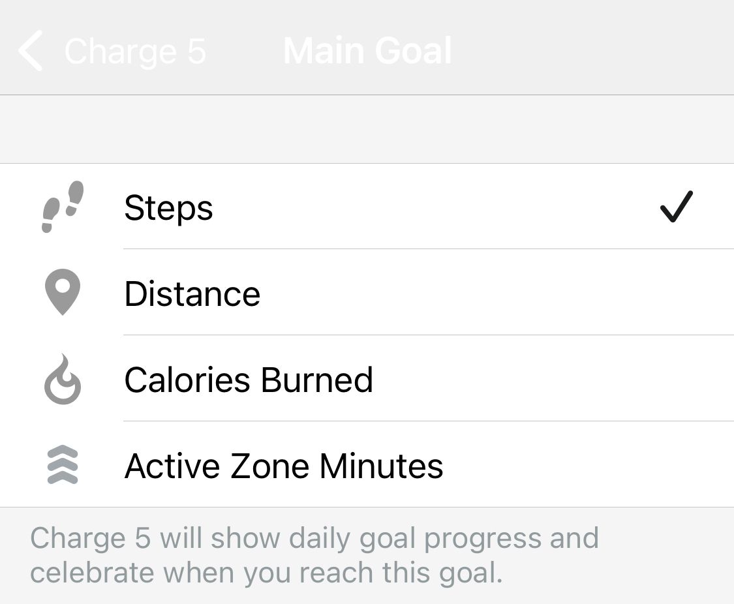Go back via the Charge 5 label
This screenshot has width=734, height=604.
click(x=135, y=51)
